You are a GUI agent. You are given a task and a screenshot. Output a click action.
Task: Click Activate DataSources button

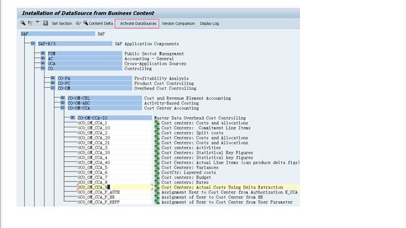137,24
